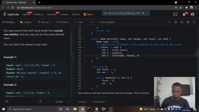The image size is (199, 112).
Task: Collapse code fold arrow at line 31
Action: pos(82,78)
